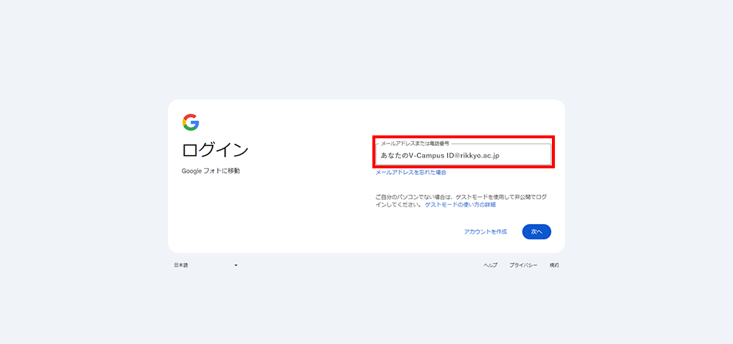
Task: Click the ログイン heading text
Action: pyautogui.click(x=215, y=150)
